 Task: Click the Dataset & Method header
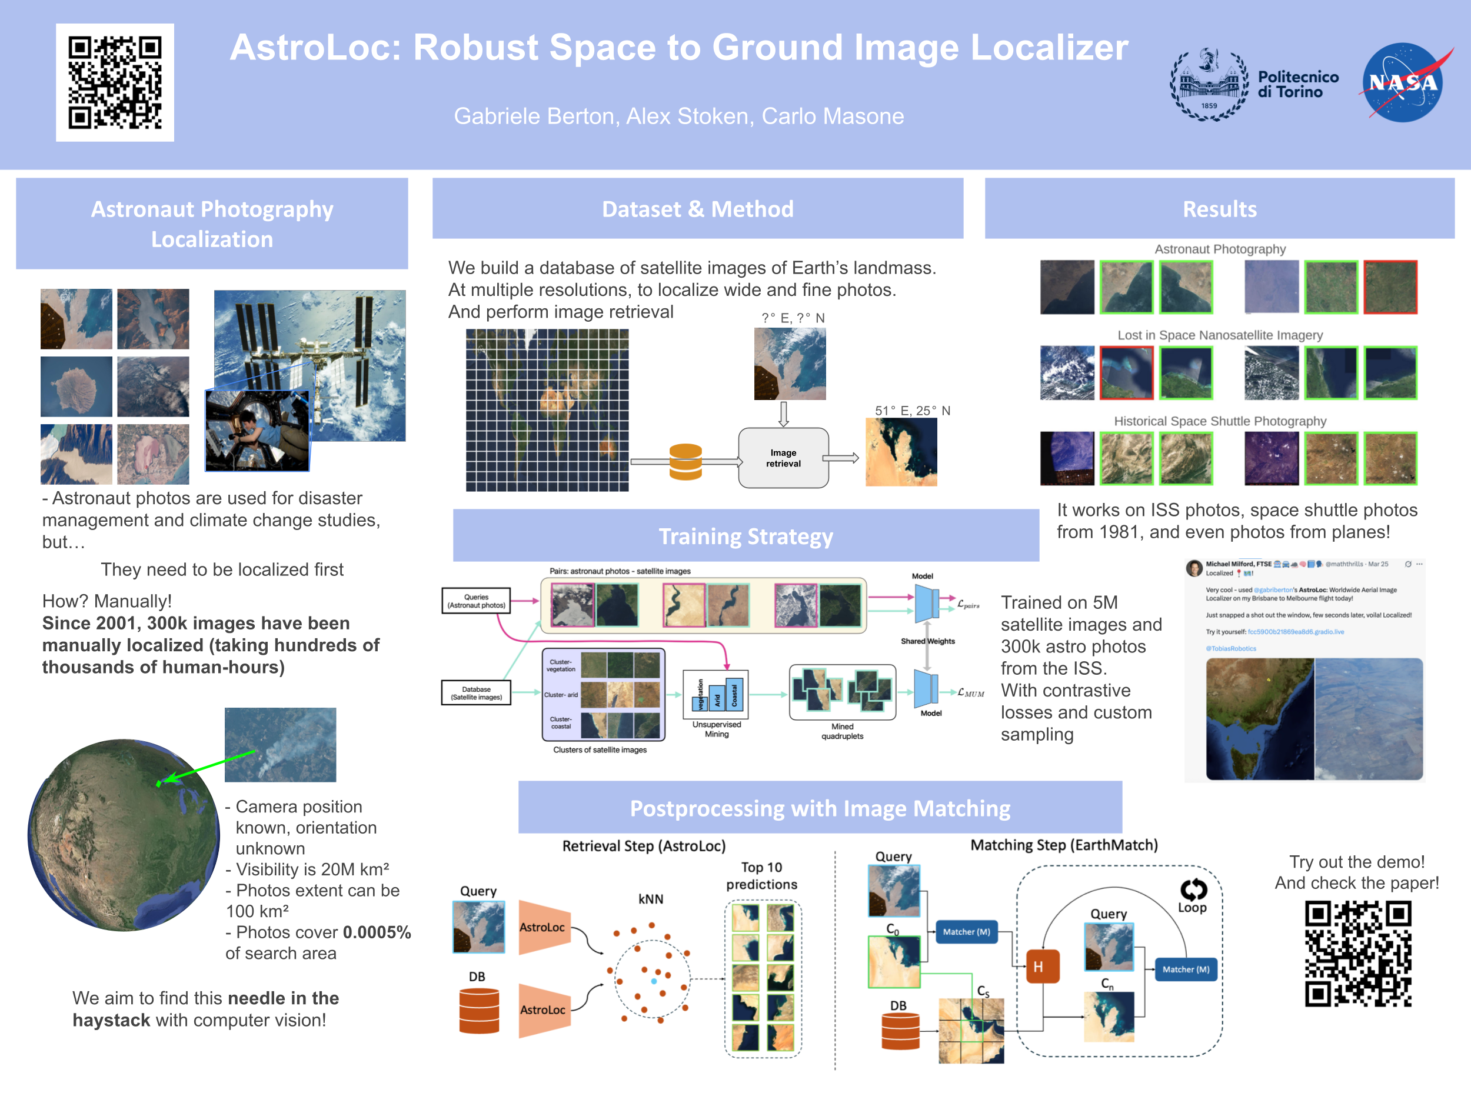click(x=698, y=209)
